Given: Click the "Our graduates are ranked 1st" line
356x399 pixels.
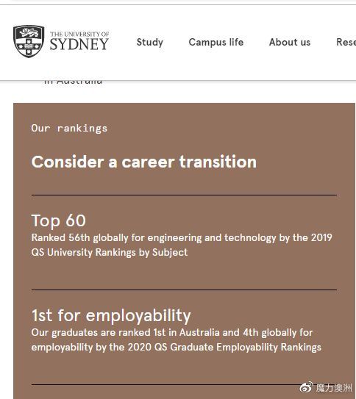Looking at the screenshot, I should point(172,333).
